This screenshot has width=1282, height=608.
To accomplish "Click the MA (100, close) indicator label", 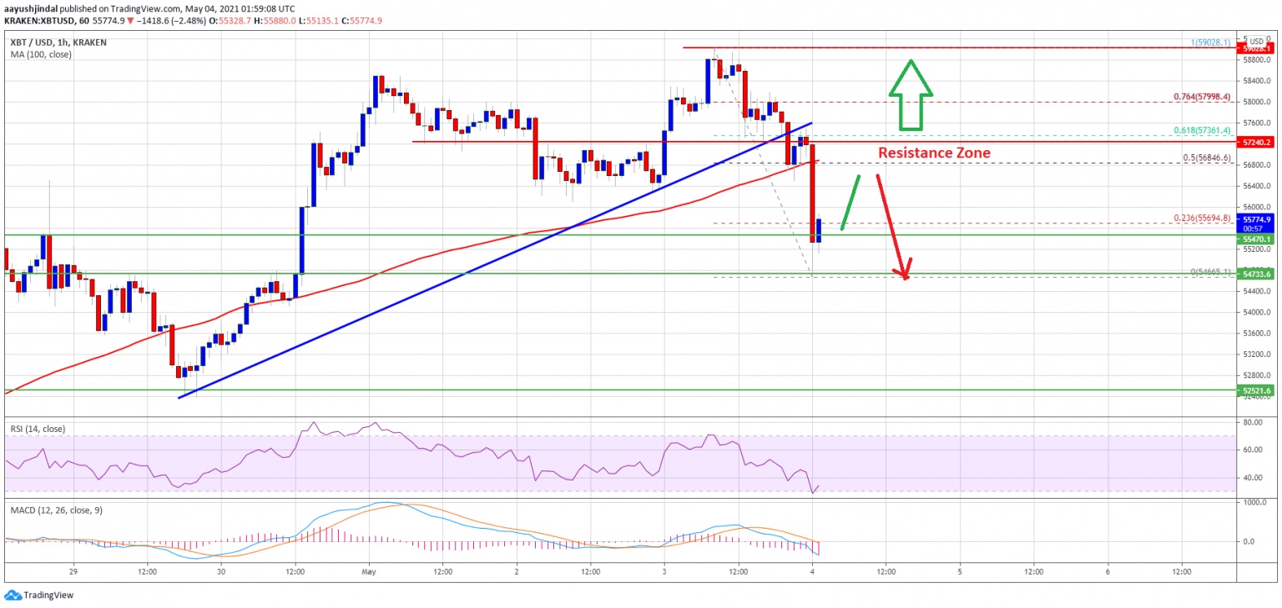I will click(41, 54).
